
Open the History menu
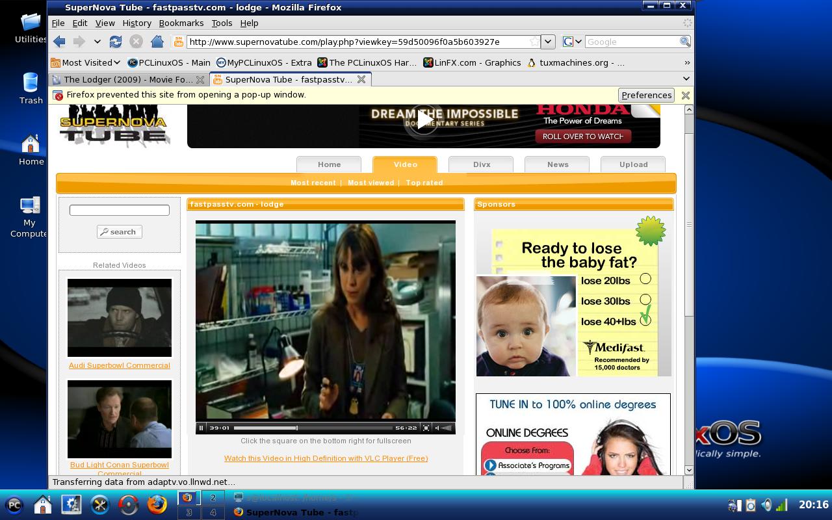[x=136, y=23]
